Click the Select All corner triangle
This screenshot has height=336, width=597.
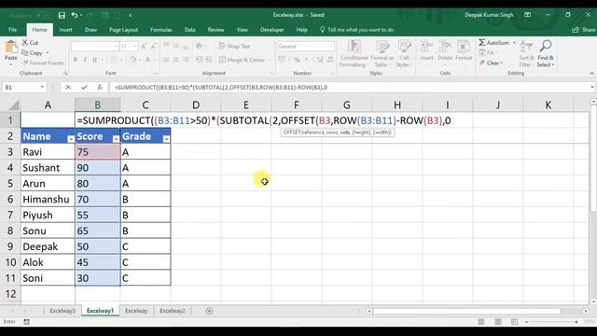point(14,105)
